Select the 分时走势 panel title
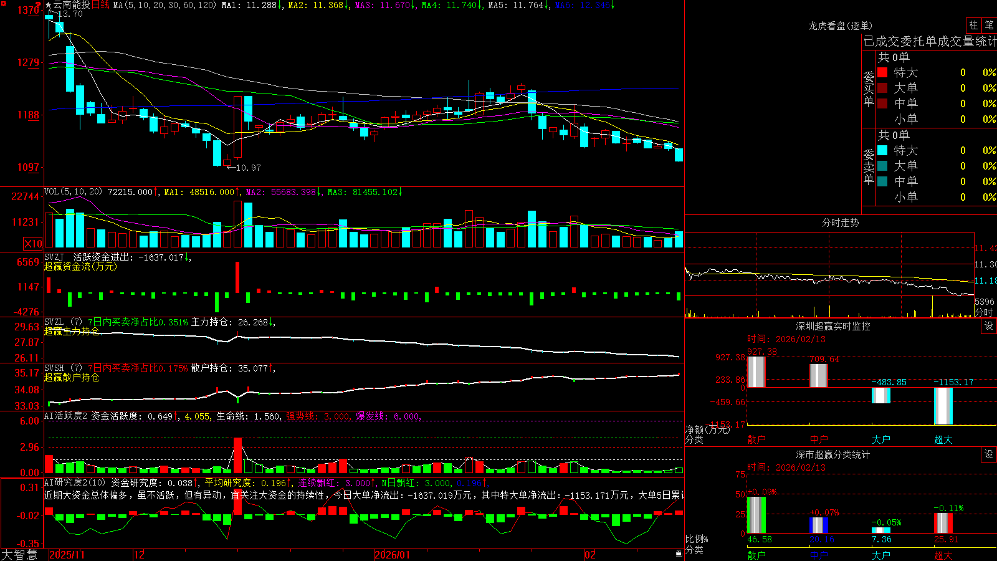The image size is (997, 561). (840, 223)
